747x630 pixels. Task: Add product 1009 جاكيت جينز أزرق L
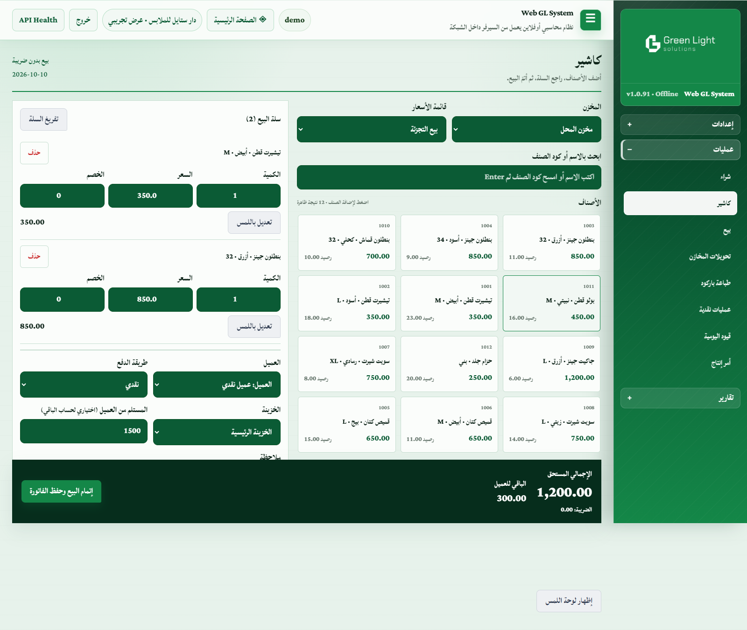(551, 364)
